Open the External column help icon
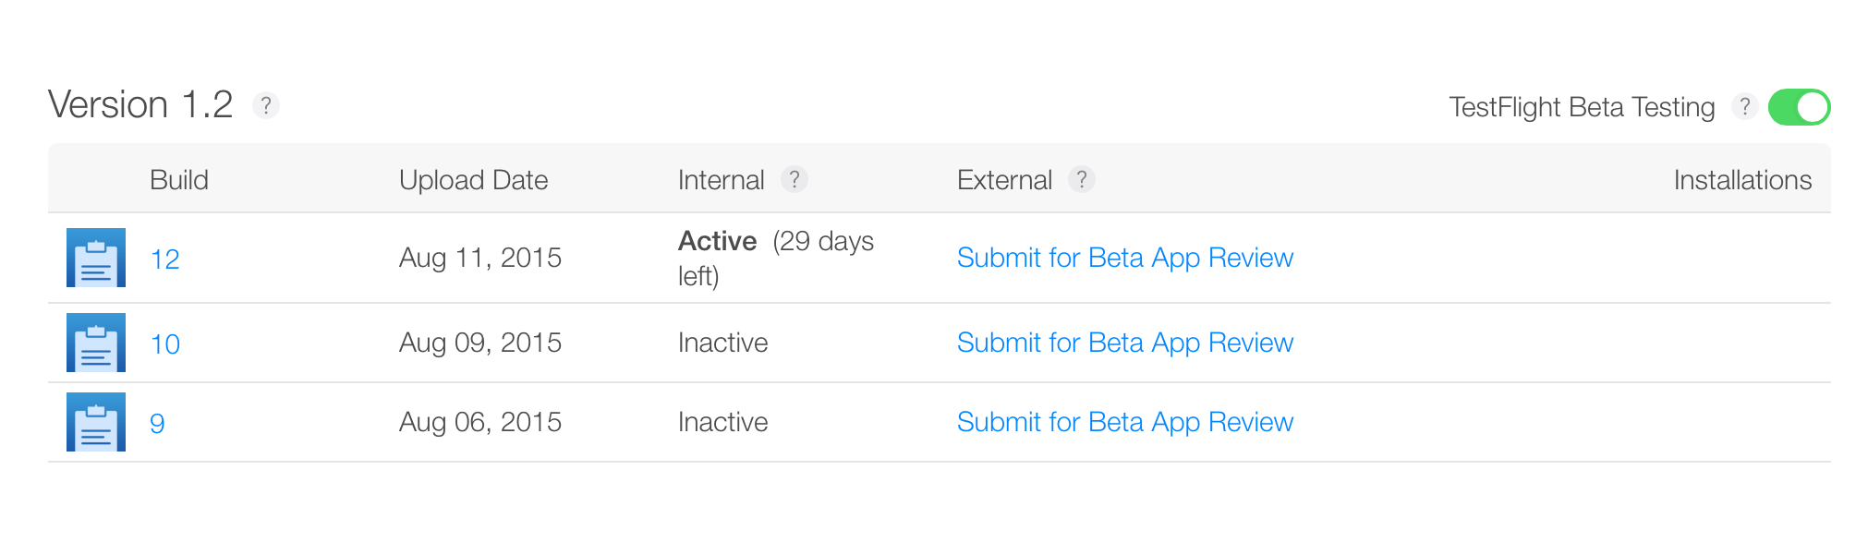This screenshot has width=1868, height=554. (1082, 179)
